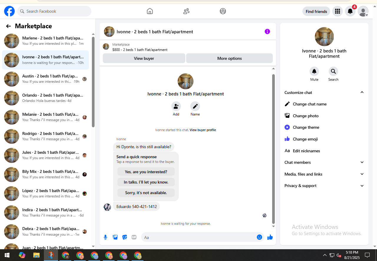Click the Add people icon
This screenshot has width=377, height=261.
pos(176,106)
